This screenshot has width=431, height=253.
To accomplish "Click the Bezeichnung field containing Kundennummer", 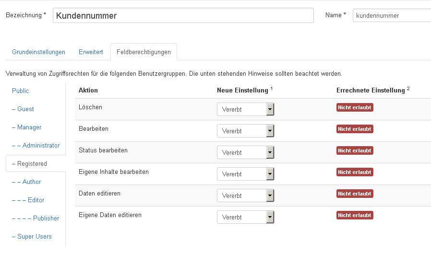I will pyautogui.click(x=183, y=15).
